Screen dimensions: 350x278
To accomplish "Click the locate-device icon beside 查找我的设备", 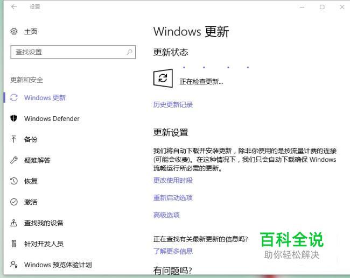I will click(14, 223).
